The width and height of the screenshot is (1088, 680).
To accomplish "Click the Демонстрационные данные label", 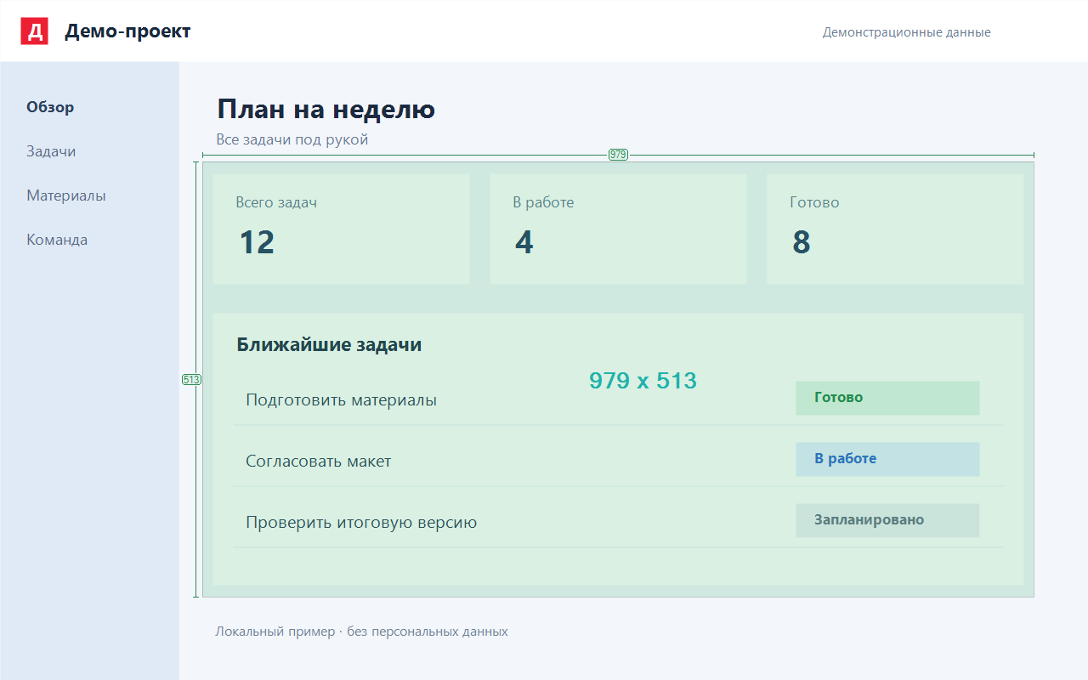I will [x=907, y=32].
